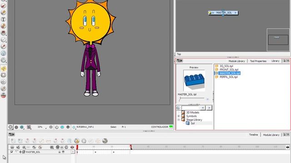Click the second keyframe dot on MASTER_SOL track
291x163 pixels.
[x=95, y=152]
